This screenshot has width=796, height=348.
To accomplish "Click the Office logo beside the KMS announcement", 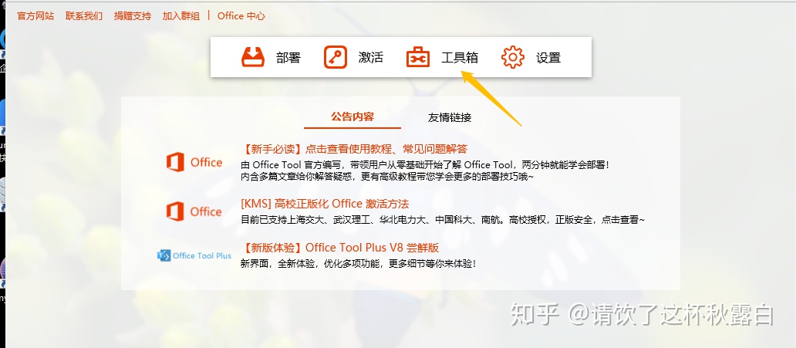I will click(x=194, y=211).
